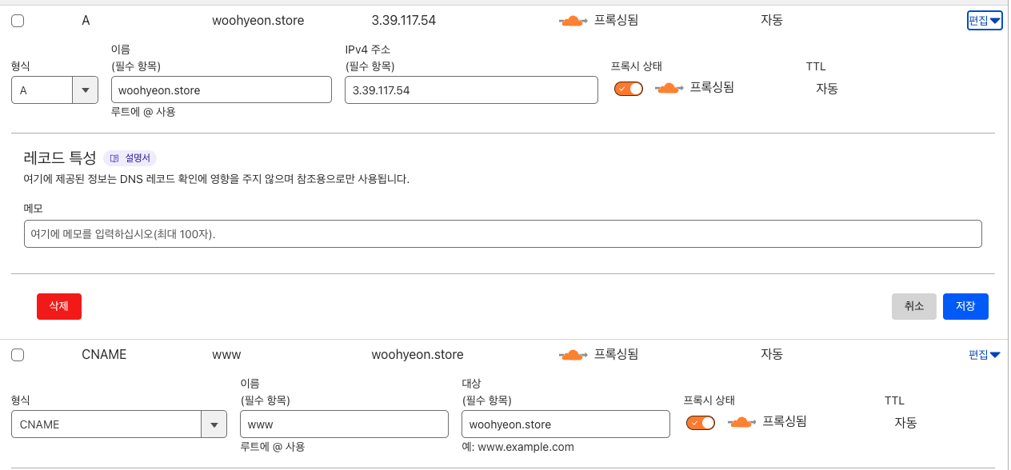
Task: Click the A type text in first row
Action: 86,21
